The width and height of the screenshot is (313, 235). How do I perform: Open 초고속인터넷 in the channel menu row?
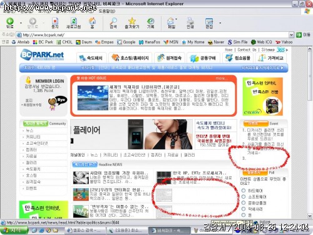[135, 155]
